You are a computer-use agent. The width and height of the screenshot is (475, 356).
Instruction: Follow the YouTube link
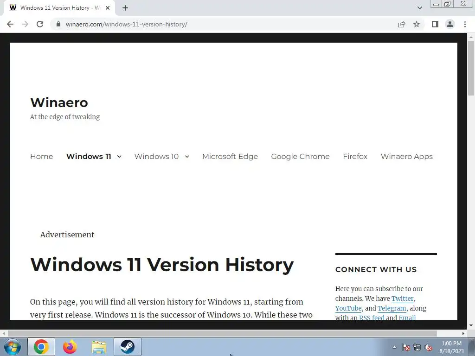pos(348,308)
